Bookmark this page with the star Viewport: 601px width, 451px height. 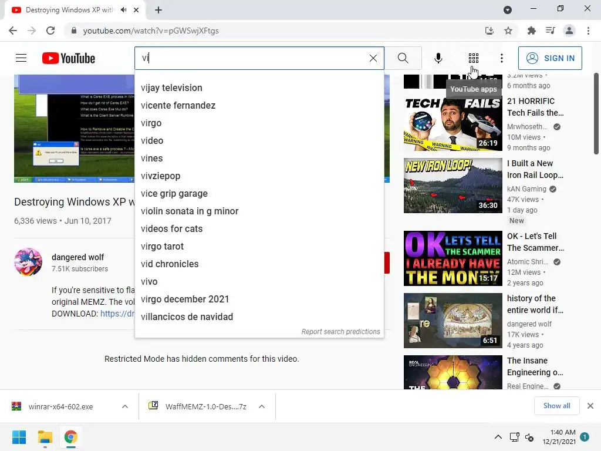click(508, 31)
